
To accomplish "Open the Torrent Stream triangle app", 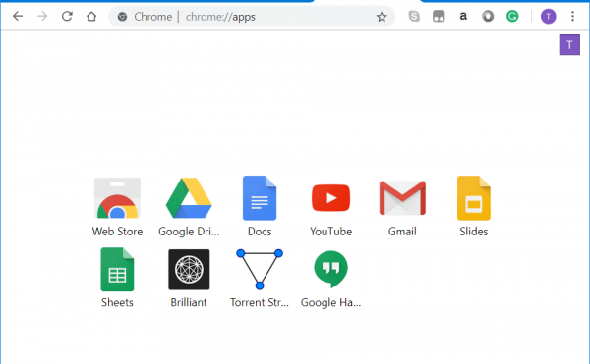I will pyautogui.click(x=260, y=270).
